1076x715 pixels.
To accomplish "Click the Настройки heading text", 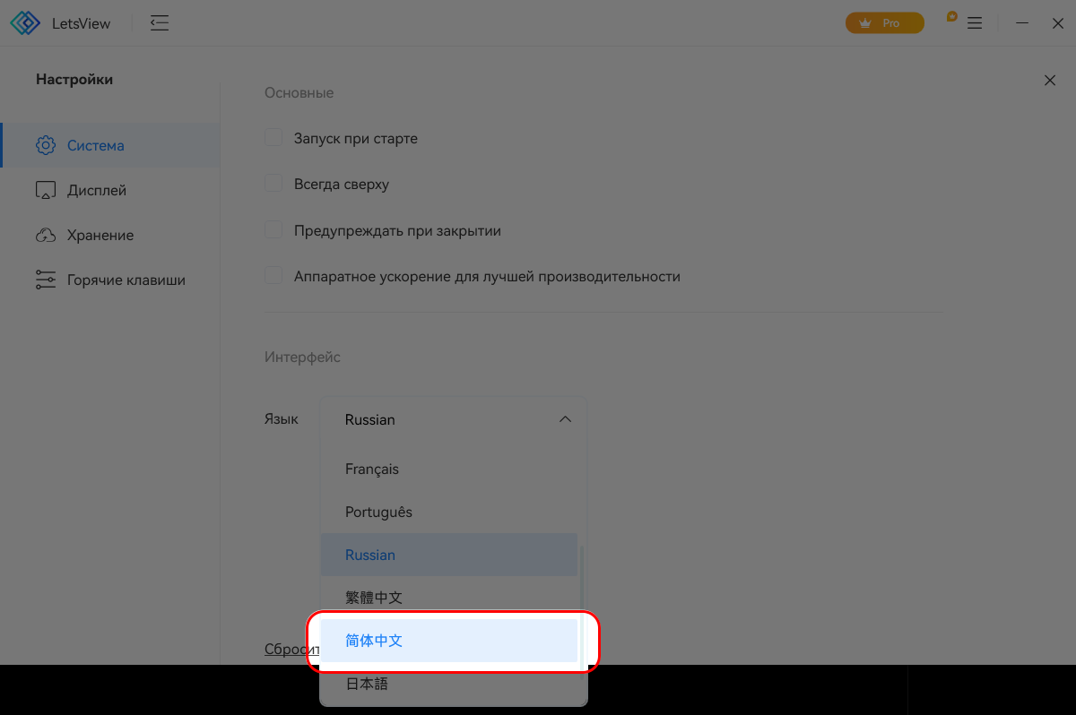I will tap(74, 80).
